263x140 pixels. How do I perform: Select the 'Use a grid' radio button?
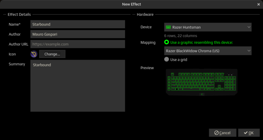tap(166, 59)
